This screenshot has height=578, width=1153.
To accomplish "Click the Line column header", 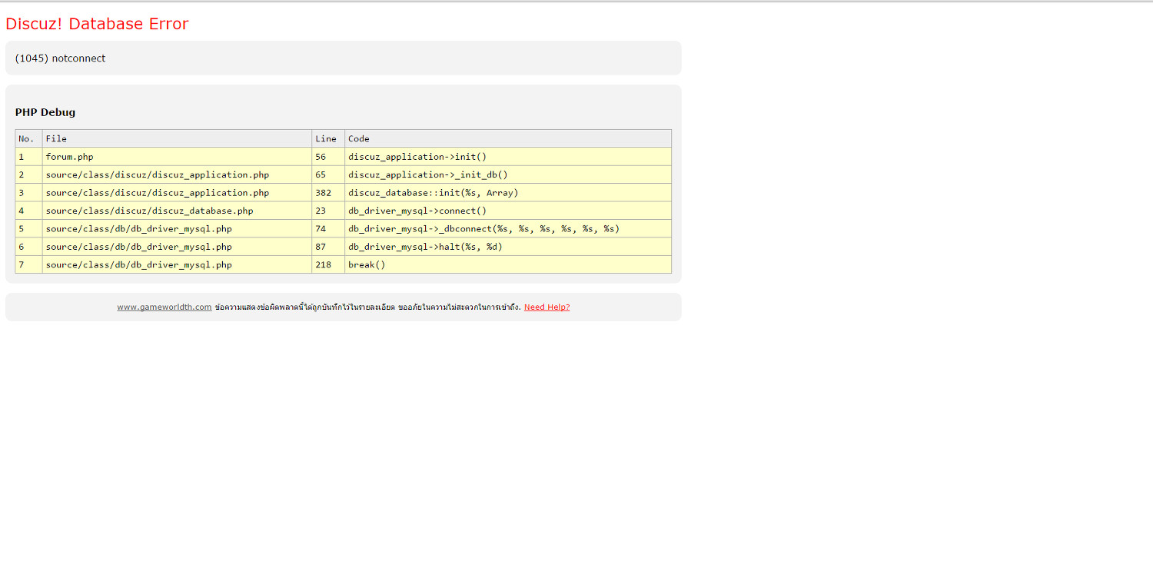I will tap(328, 138).
